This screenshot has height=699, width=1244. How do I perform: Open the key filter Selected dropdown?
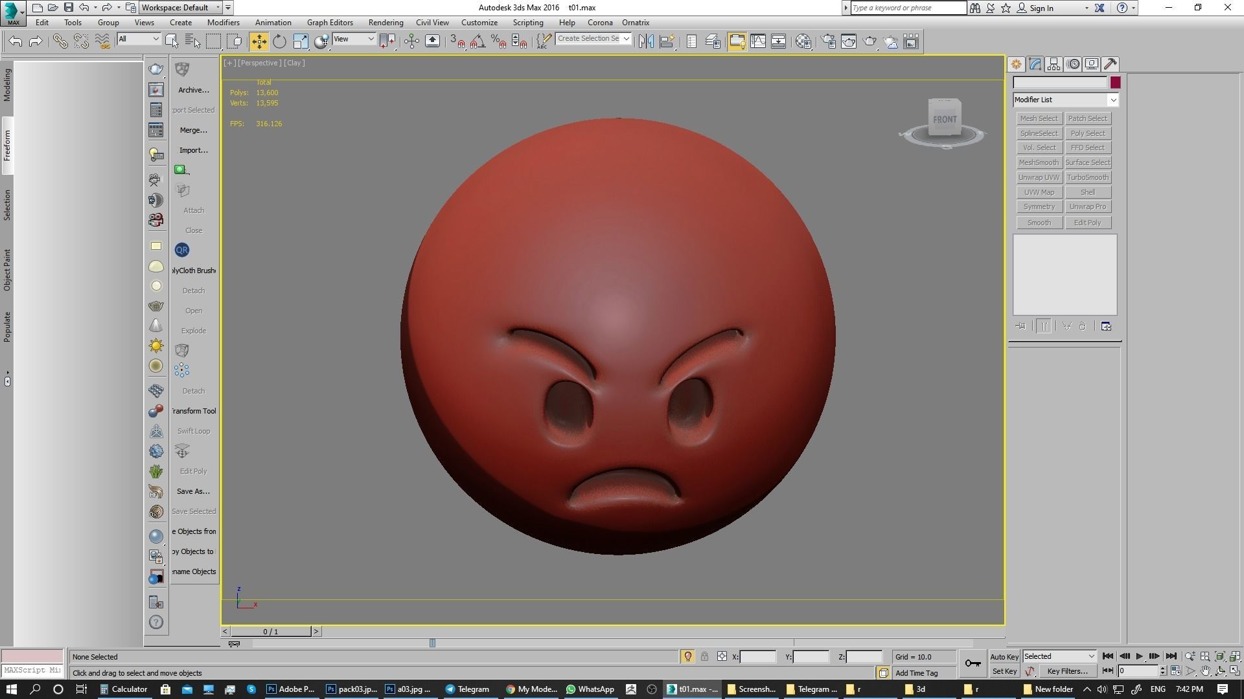tap(1059, 656)
